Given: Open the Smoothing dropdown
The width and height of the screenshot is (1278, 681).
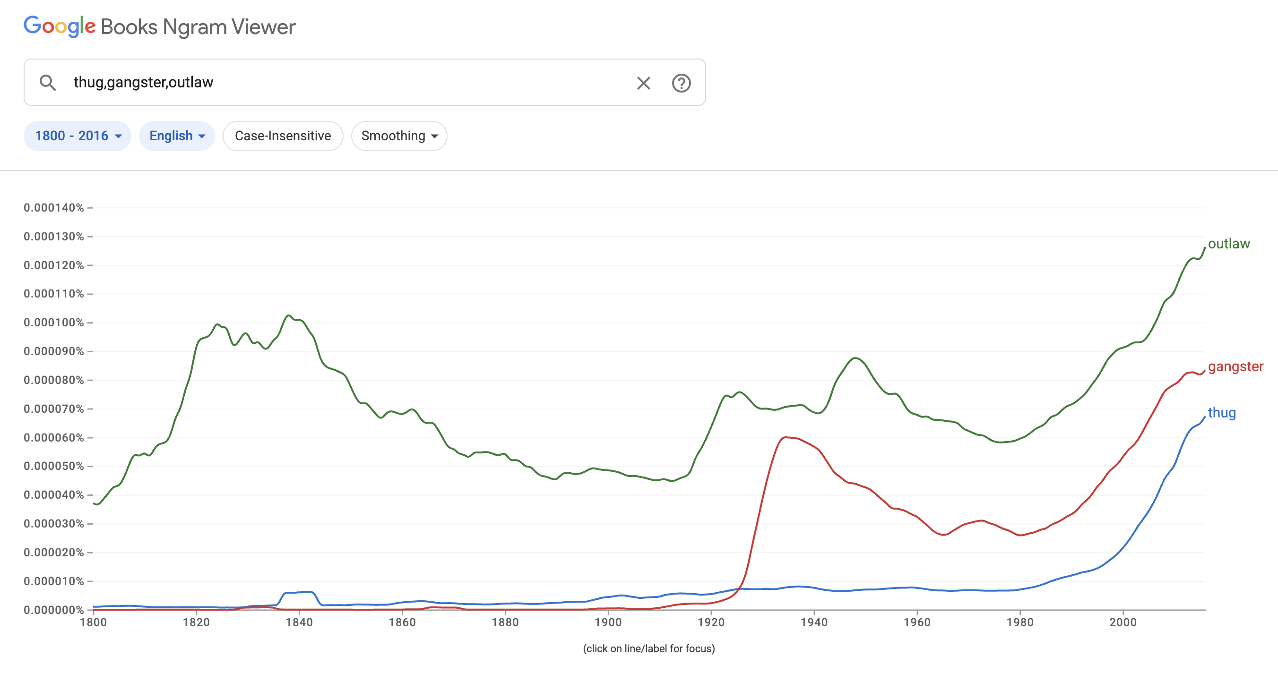Looking at the screenshot, I should click(399, 136).
